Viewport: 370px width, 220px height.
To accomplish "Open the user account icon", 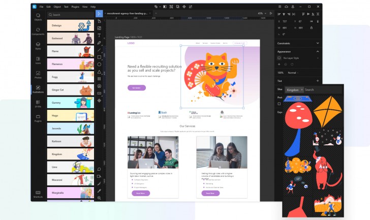I will click(x=293, y=7).
